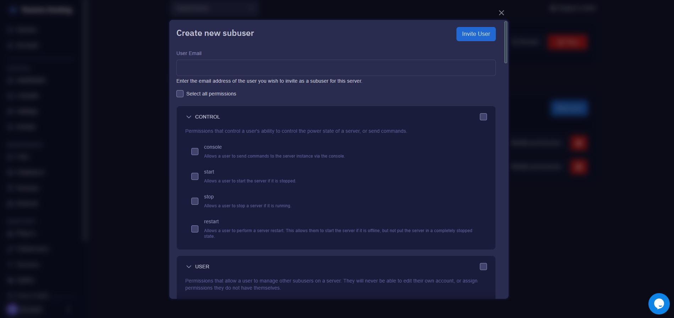Click the 'Create new subuser' heading
This screenshot has height=318, width=674.
click(x=215, y=33)
